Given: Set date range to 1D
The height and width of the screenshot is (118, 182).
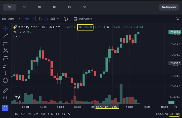Looking at the screenshot, I should [x=16, y=114].
